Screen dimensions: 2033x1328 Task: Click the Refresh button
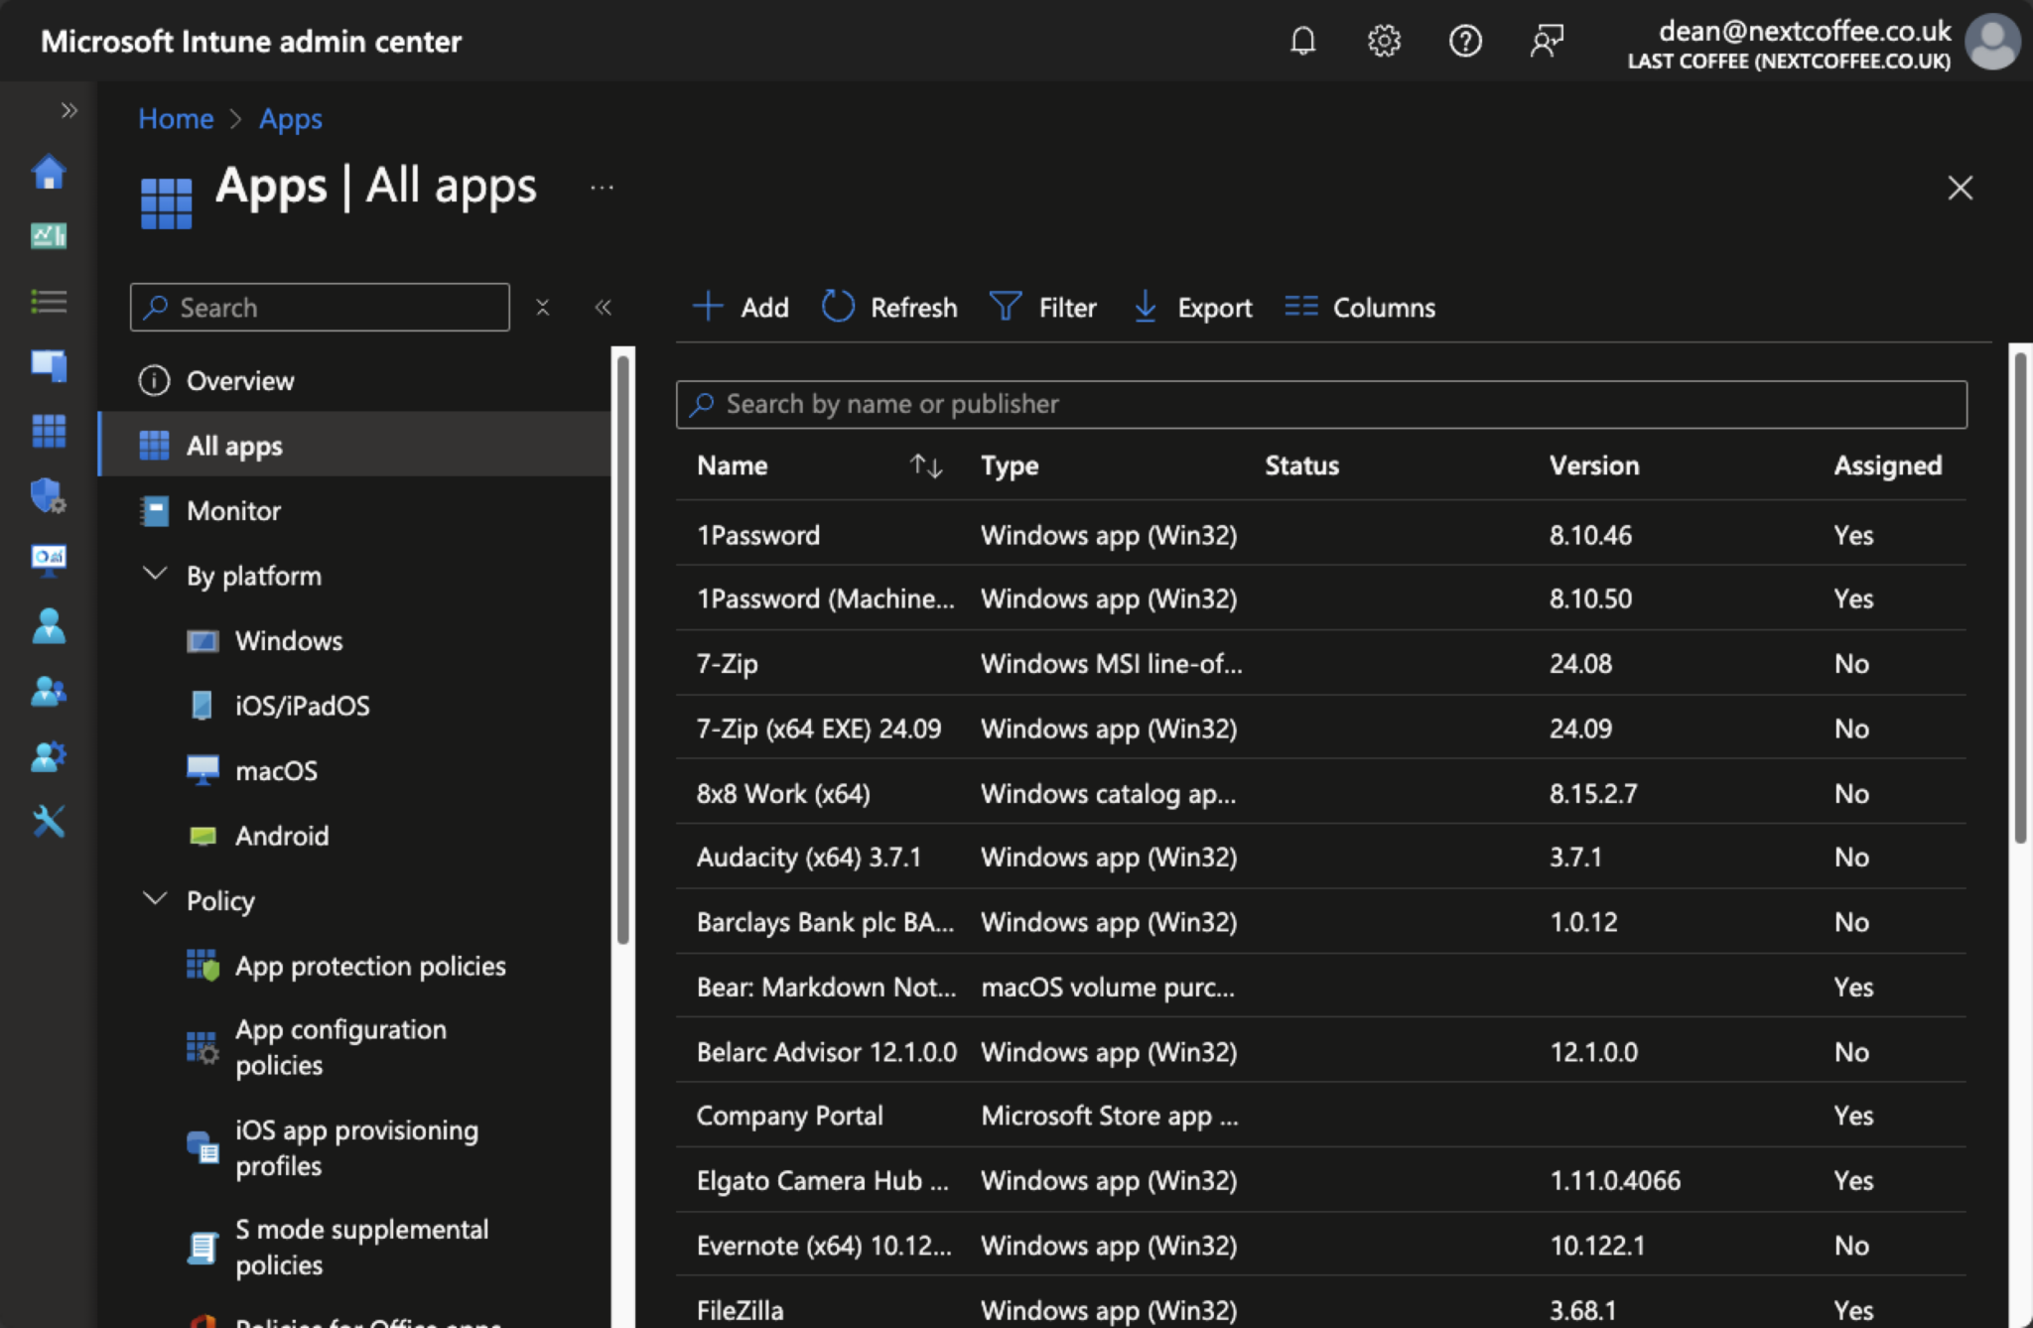pos(890,308)
